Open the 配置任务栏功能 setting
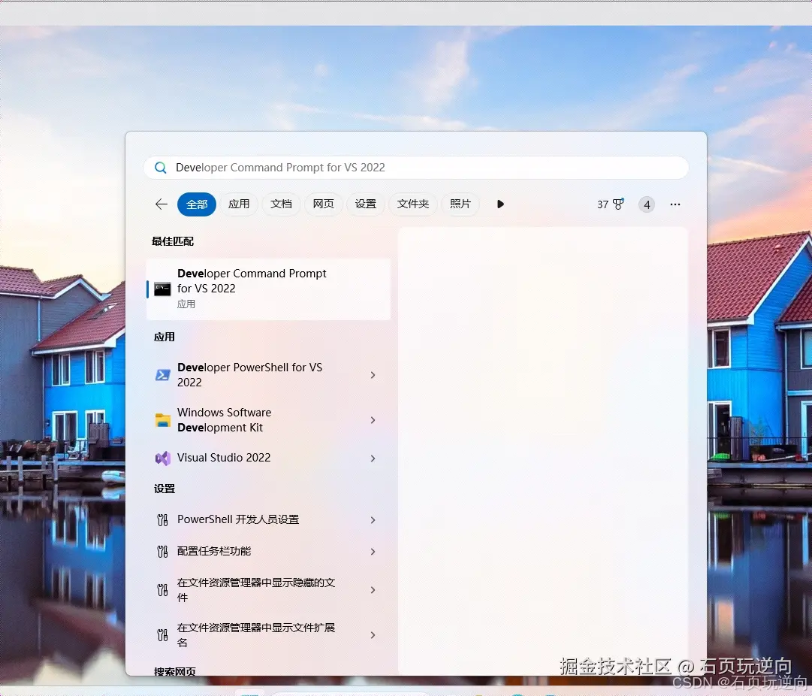The height and width of the screenshot is (696, 812). (268, 552)
